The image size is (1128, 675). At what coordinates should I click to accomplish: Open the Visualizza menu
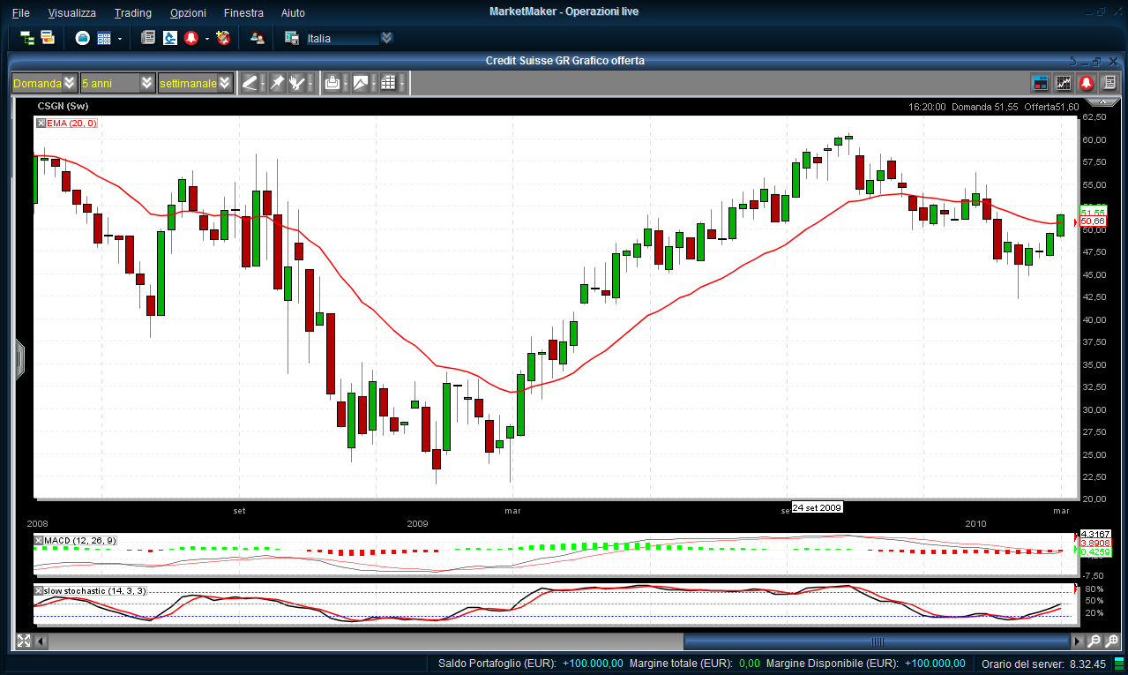pyautogui.click(x=72, y=13)
